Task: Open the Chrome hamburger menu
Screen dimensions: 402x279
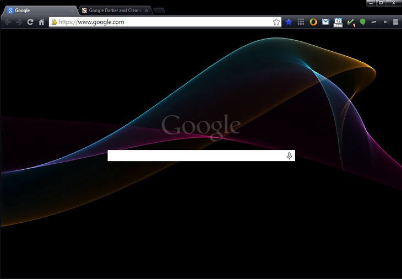Action: point(395,22)
